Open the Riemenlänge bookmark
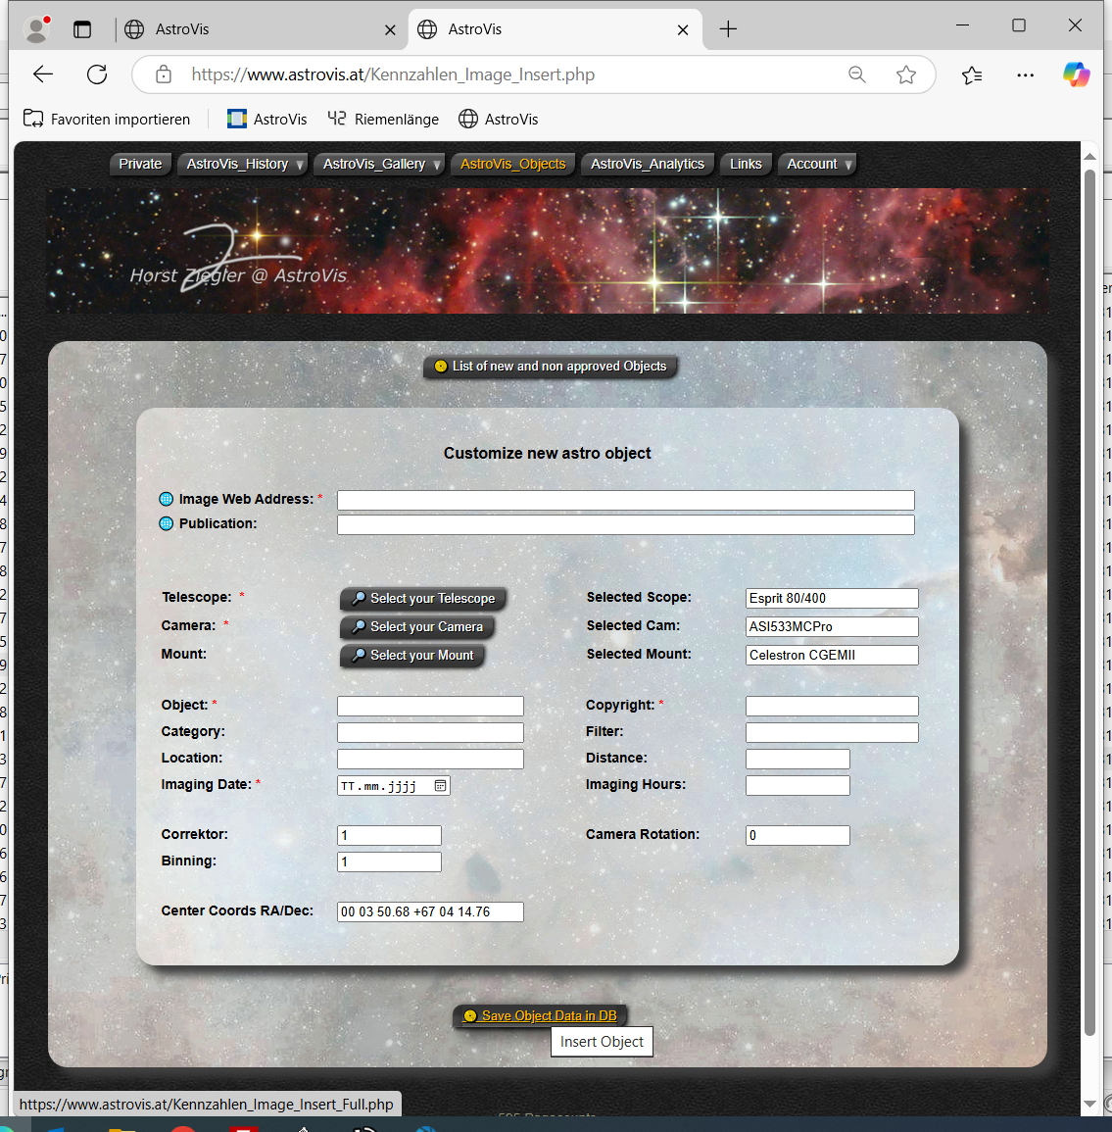 point(383,120)
